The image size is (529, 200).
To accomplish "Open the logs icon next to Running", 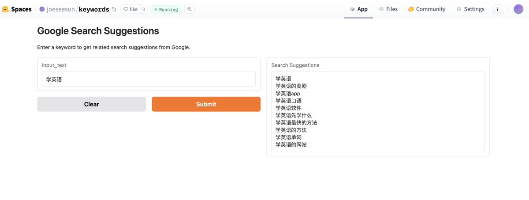I will pyautogui.click(x=189, y=9).
